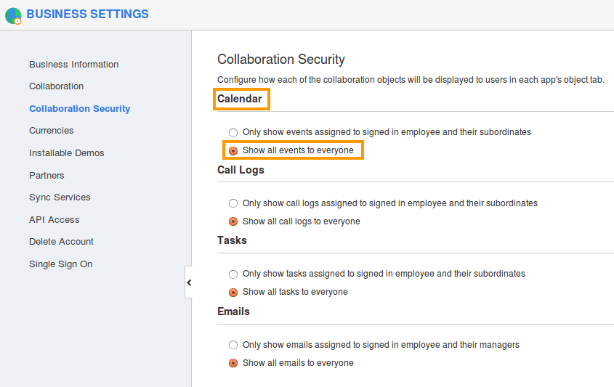Go to Collaboration settings page
614x387 pixels.
click(x=56, y=86)
